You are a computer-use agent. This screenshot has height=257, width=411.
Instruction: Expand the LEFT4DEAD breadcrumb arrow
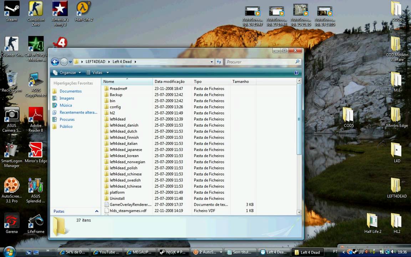[108, 62]
